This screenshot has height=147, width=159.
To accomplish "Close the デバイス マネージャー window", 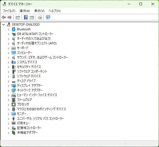I will click(153, 4).
